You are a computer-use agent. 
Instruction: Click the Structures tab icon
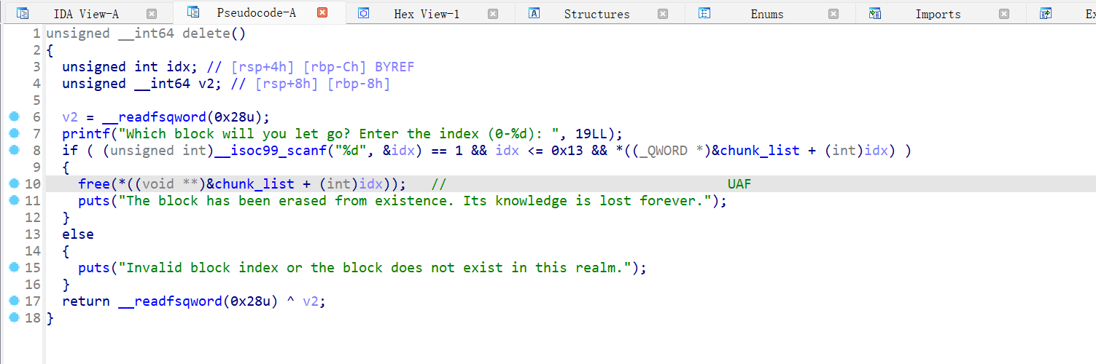point(534,14)
